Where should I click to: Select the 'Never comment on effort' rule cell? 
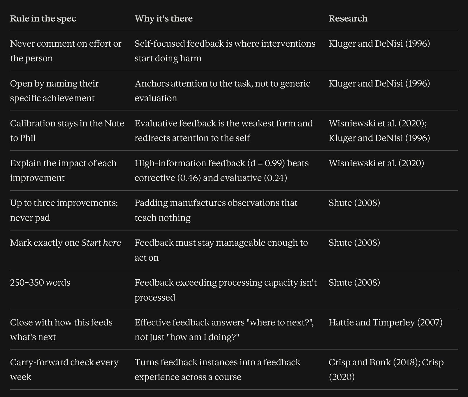pos(66,51)
